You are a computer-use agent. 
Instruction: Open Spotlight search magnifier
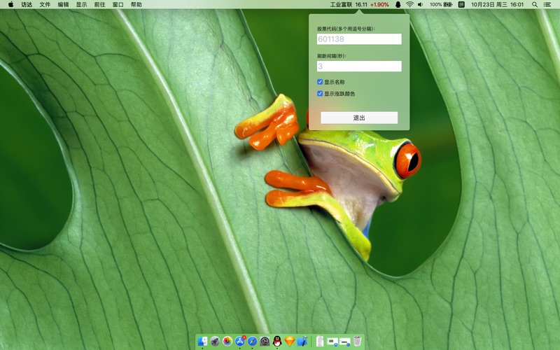535,4
